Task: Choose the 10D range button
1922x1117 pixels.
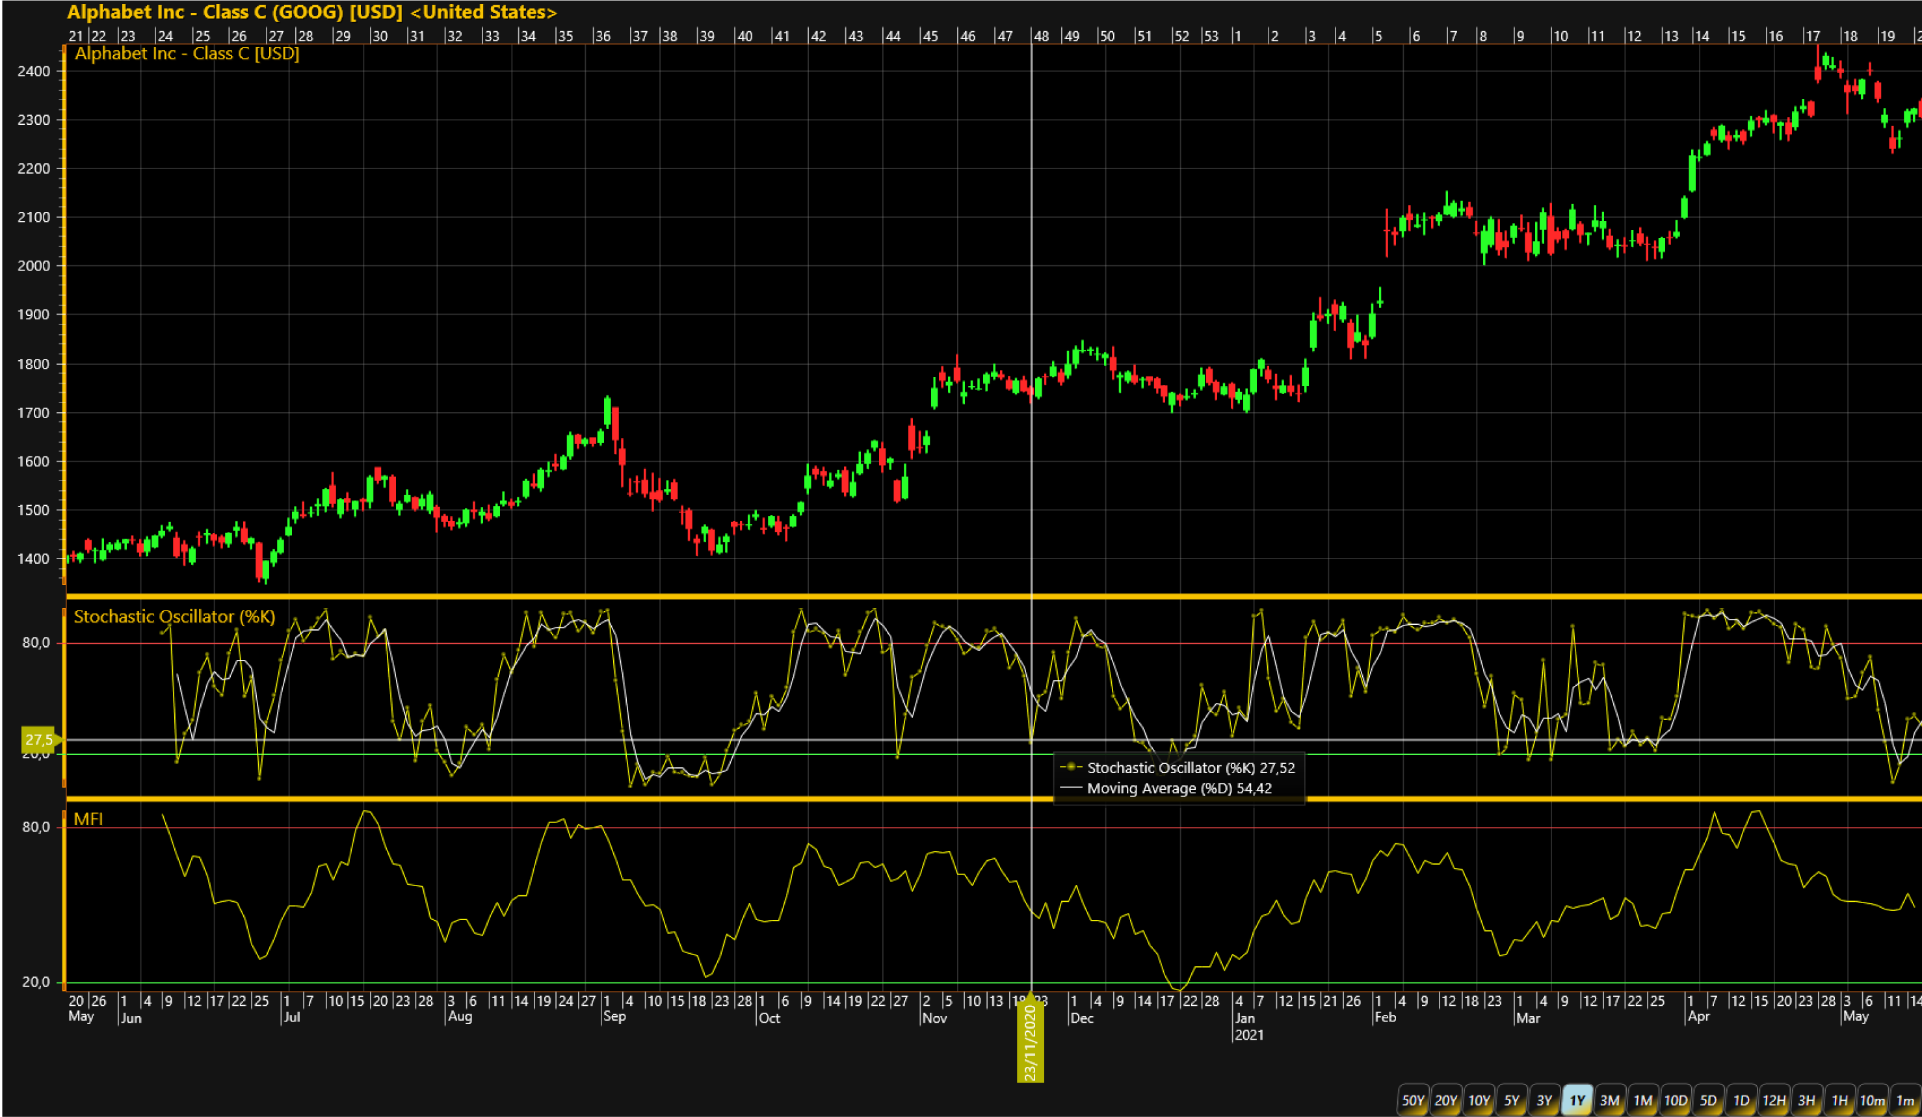Action: tap(1676, 1100)
